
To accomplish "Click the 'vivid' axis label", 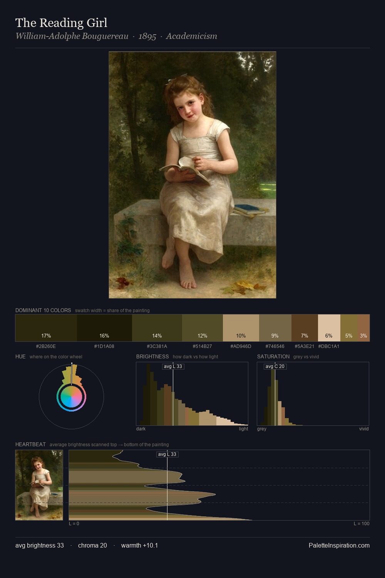I will coord(364,429).
